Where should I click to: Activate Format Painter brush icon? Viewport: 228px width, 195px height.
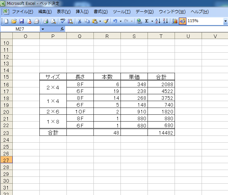106,21
